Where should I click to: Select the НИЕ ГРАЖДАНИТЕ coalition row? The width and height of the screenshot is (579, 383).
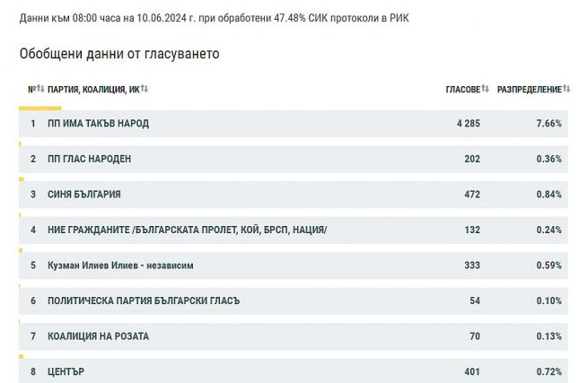[x=294, y=230]
